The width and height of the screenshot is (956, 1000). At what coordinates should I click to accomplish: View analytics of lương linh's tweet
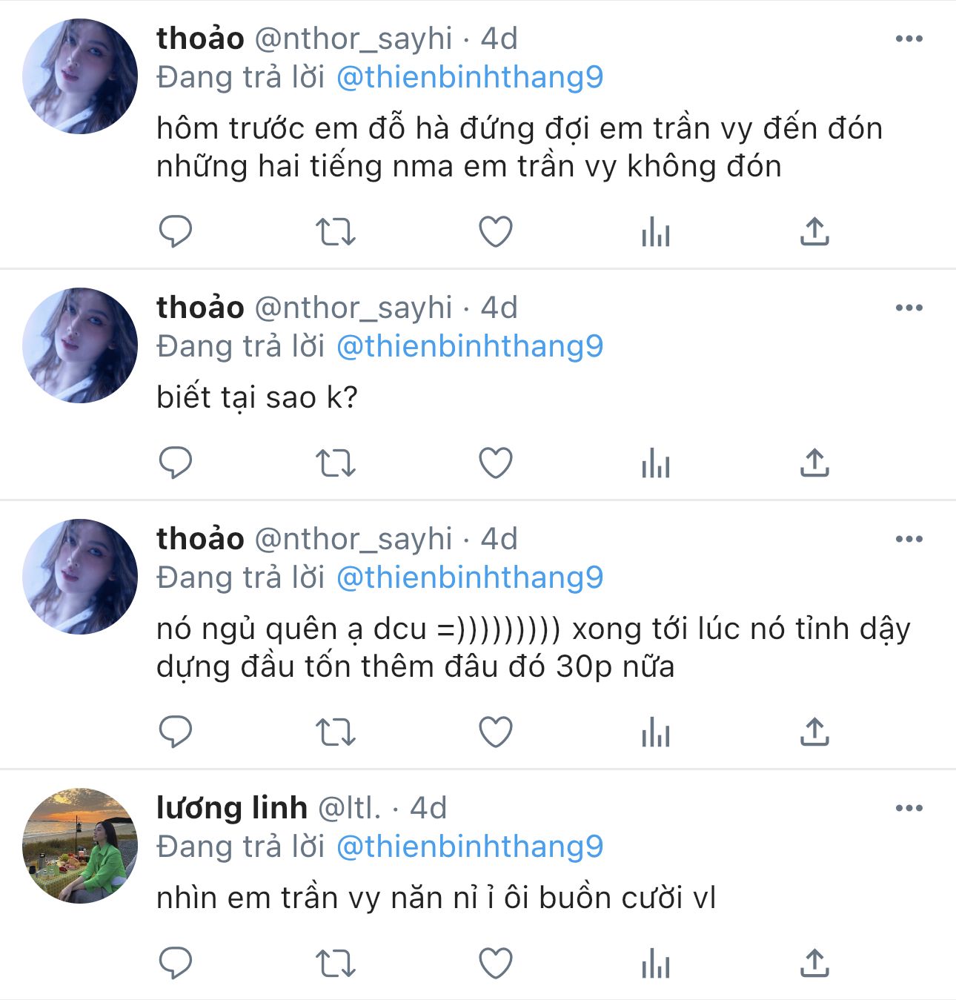(x=655, y=964)
